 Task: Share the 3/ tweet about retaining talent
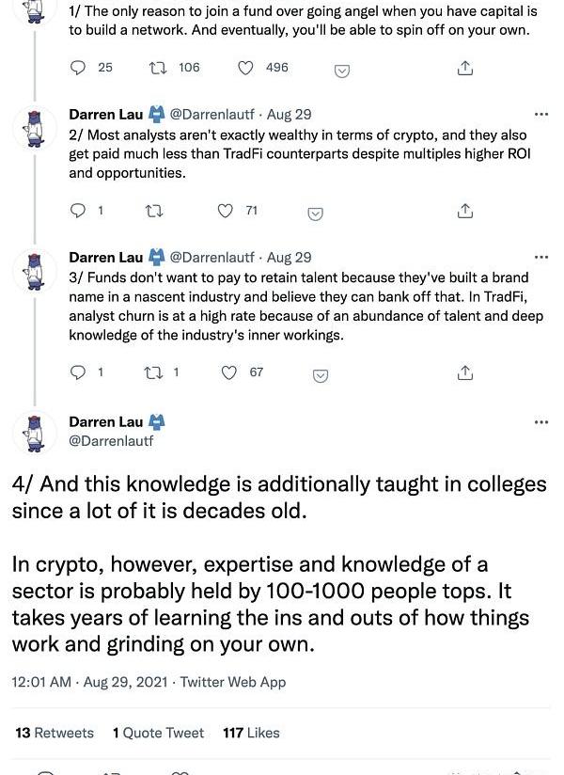coord(464,373)
